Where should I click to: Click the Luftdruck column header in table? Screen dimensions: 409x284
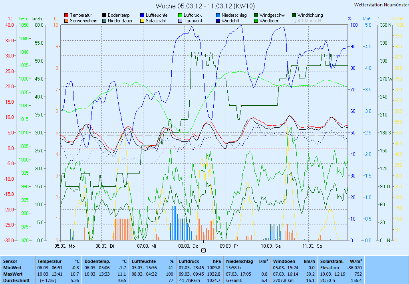click(x=189, y=261)
